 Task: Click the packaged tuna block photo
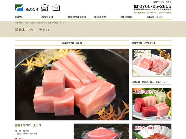point(101,131)
